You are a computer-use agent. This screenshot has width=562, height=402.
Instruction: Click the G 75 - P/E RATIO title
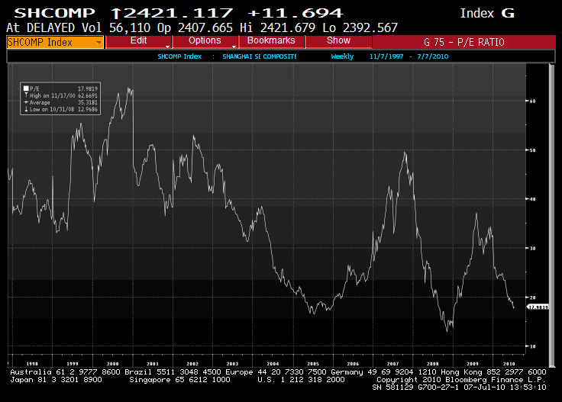point(463,42)
